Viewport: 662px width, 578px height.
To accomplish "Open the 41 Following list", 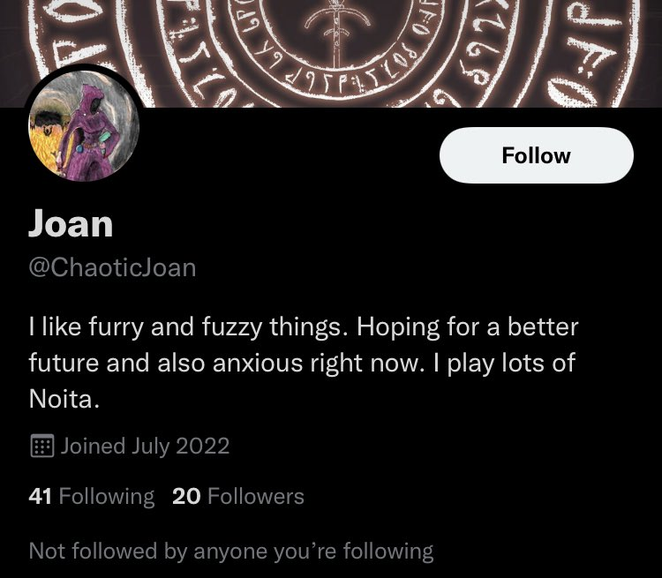I will (92, 497).
